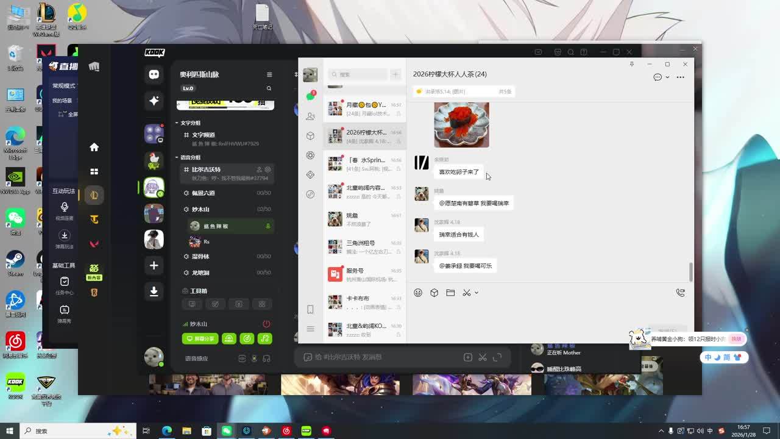Start a WeChat voice call

681,293
